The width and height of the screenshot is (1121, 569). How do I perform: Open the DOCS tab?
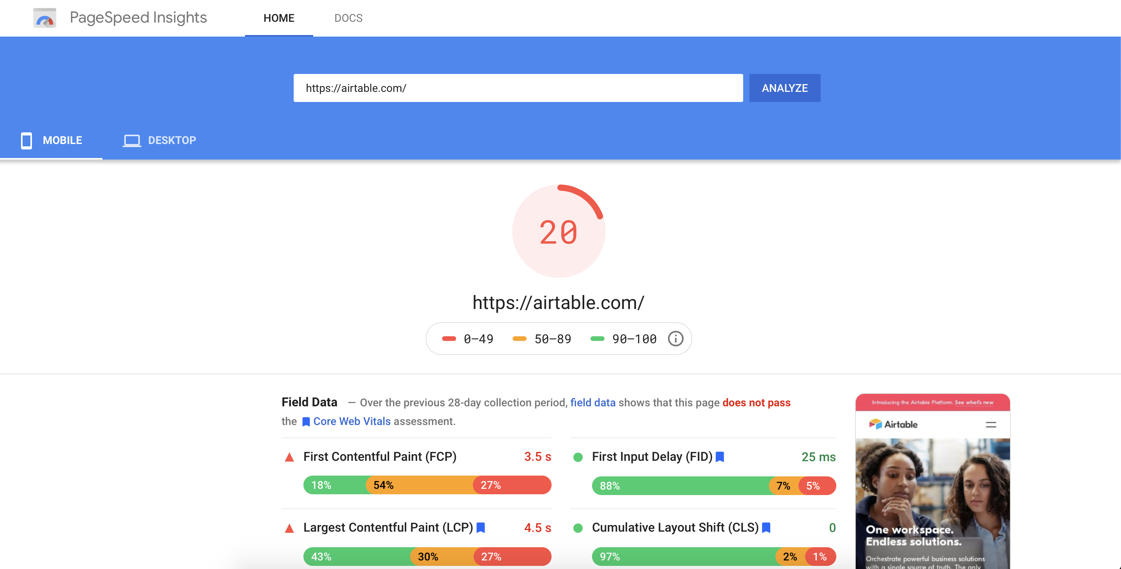(348, 18)
